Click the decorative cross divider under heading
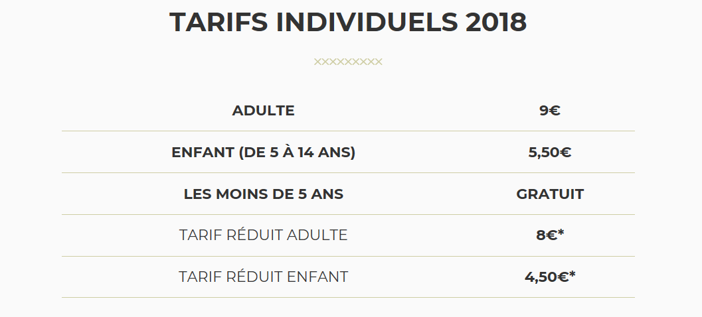Screen dimensions: 702x317 click(x=348, y=62)
